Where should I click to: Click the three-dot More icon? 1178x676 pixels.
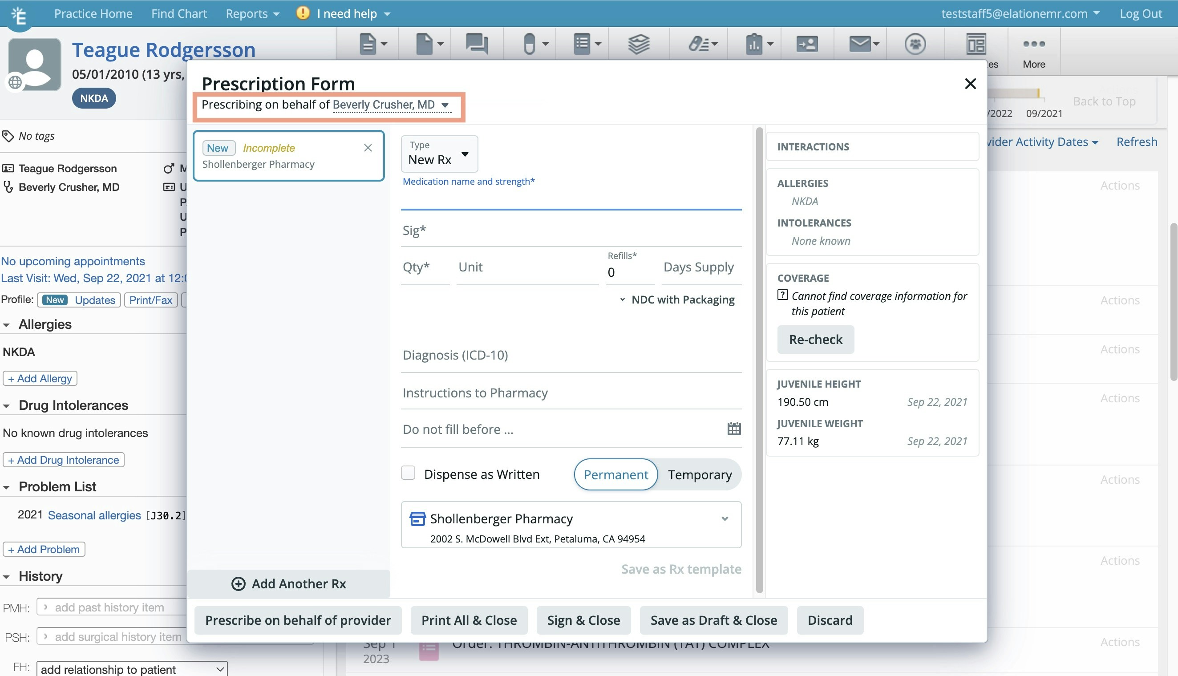pos(1034,44)
